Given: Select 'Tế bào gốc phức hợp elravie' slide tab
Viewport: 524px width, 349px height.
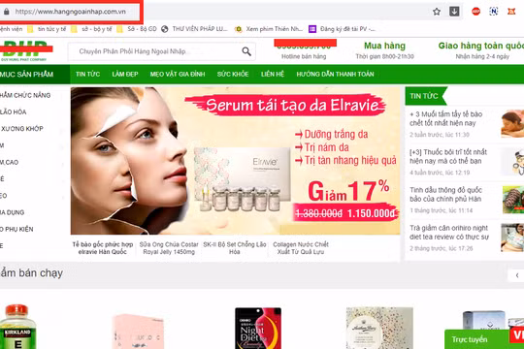Looking at the screenshot, I should [103, 248].
